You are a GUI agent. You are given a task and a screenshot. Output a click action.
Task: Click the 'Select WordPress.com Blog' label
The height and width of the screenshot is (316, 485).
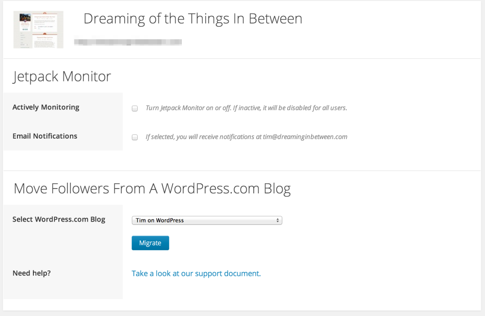(x=59, y=219)
